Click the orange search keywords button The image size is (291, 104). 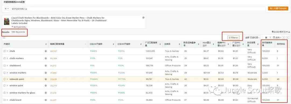tap(278, 9)
